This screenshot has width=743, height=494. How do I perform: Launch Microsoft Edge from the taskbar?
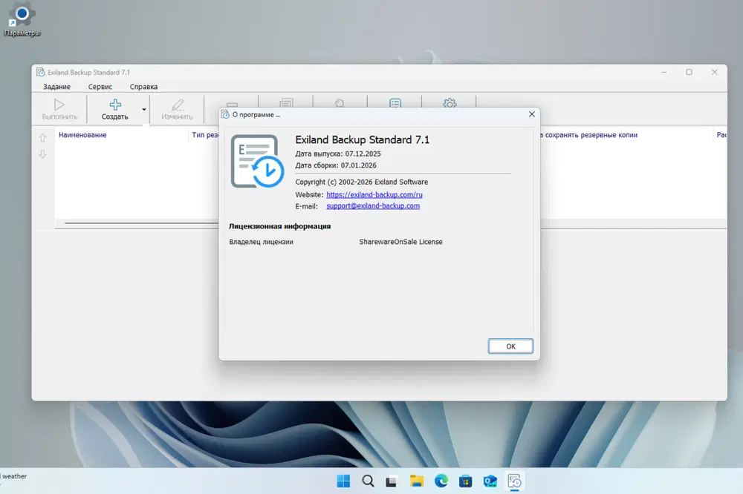(441, 481)
